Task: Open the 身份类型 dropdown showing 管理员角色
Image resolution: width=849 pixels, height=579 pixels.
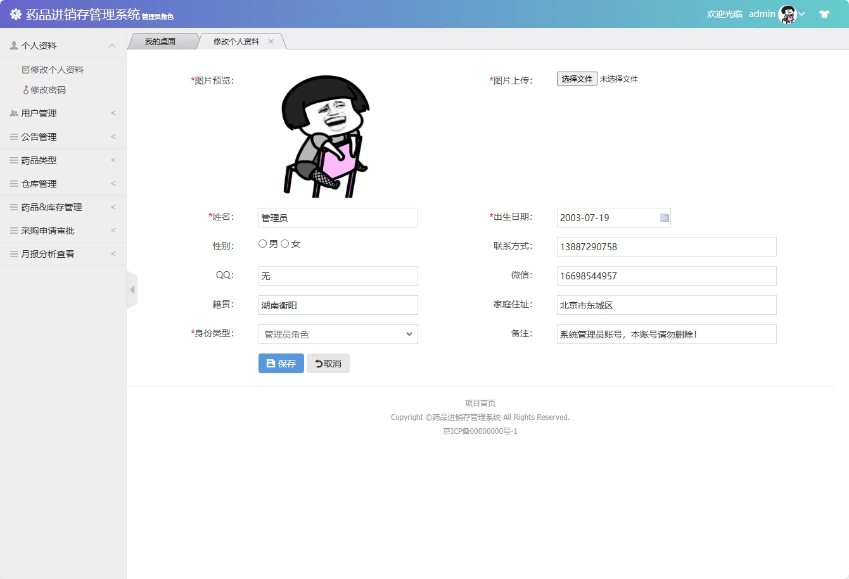Action: (338, 334)
